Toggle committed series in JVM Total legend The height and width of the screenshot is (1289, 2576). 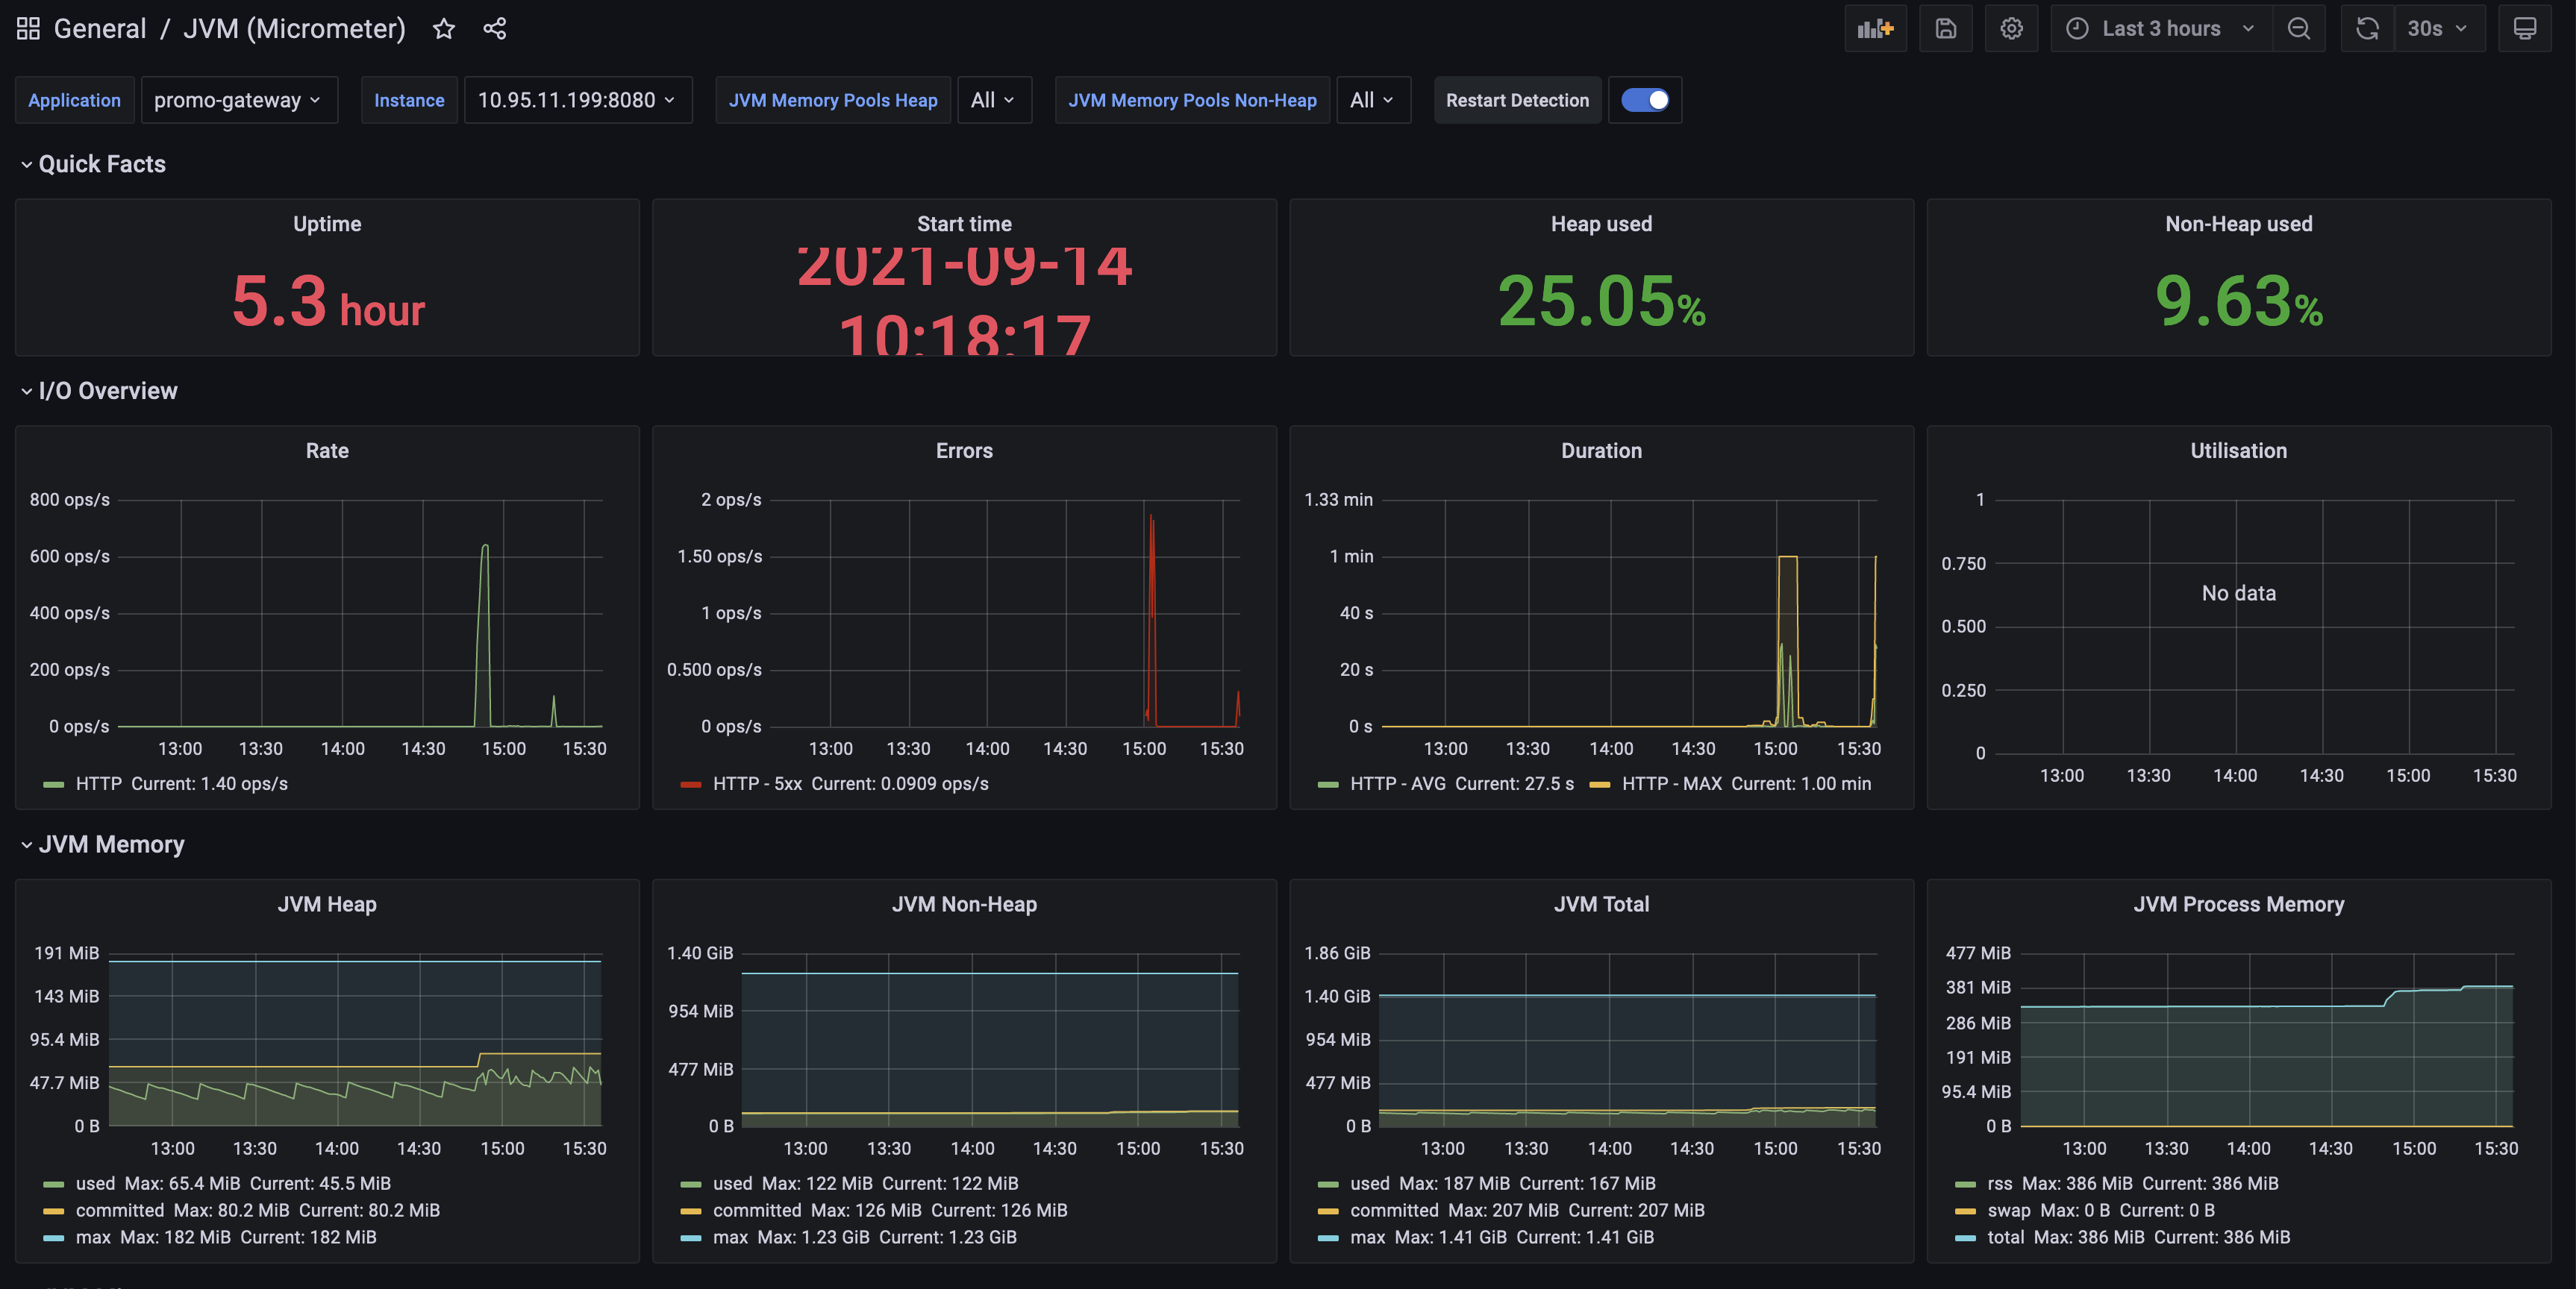pyautogui.click(x=1394, y=1211)
